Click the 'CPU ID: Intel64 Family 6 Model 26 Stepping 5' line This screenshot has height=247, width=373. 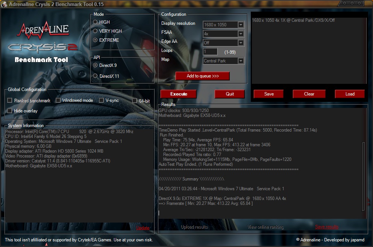tap(45, 136)
